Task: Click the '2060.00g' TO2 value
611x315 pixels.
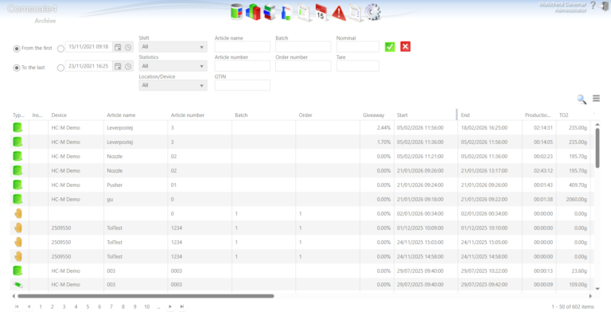Action: (x=576, y=199)
